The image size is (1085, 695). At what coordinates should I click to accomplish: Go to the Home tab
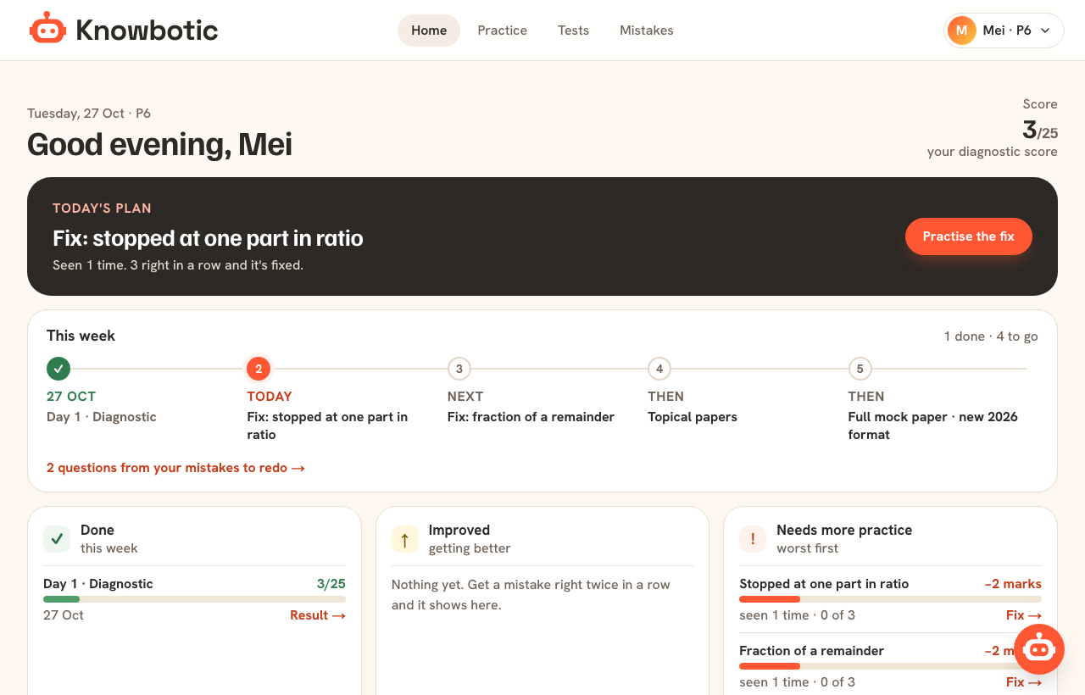point(429,31)
